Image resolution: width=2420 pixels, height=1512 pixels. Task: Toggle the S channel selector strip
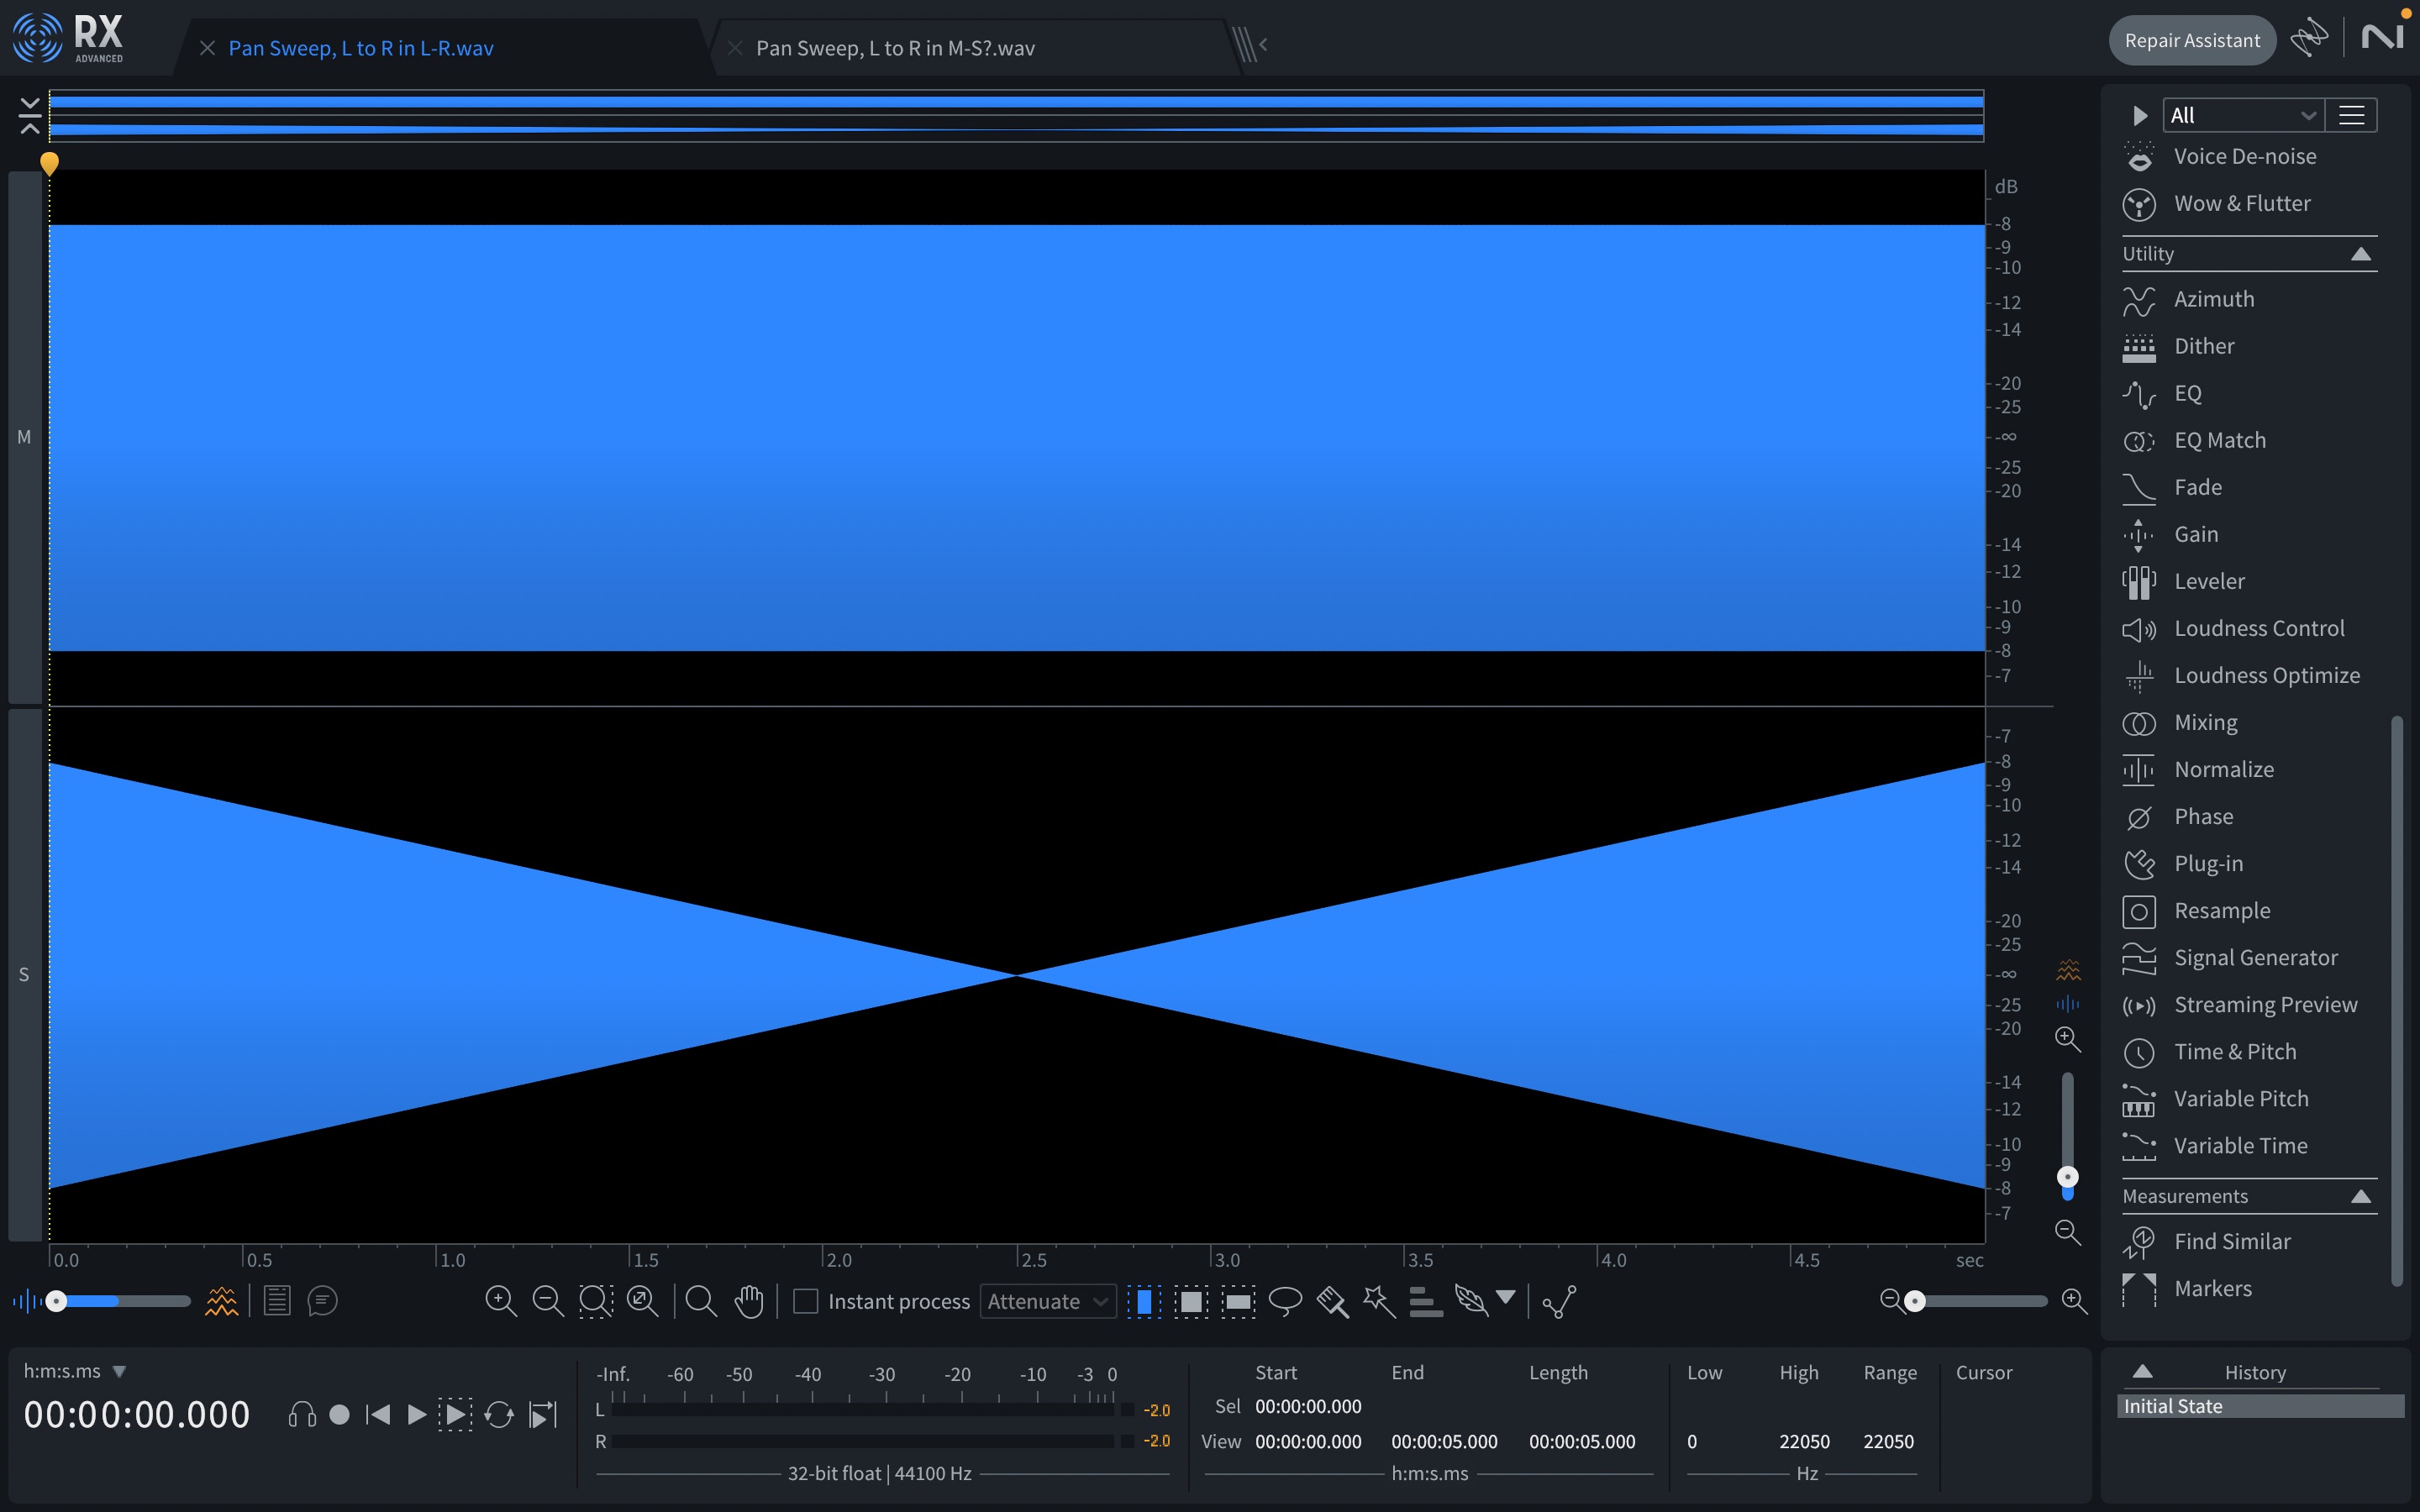tap(25, 974)
